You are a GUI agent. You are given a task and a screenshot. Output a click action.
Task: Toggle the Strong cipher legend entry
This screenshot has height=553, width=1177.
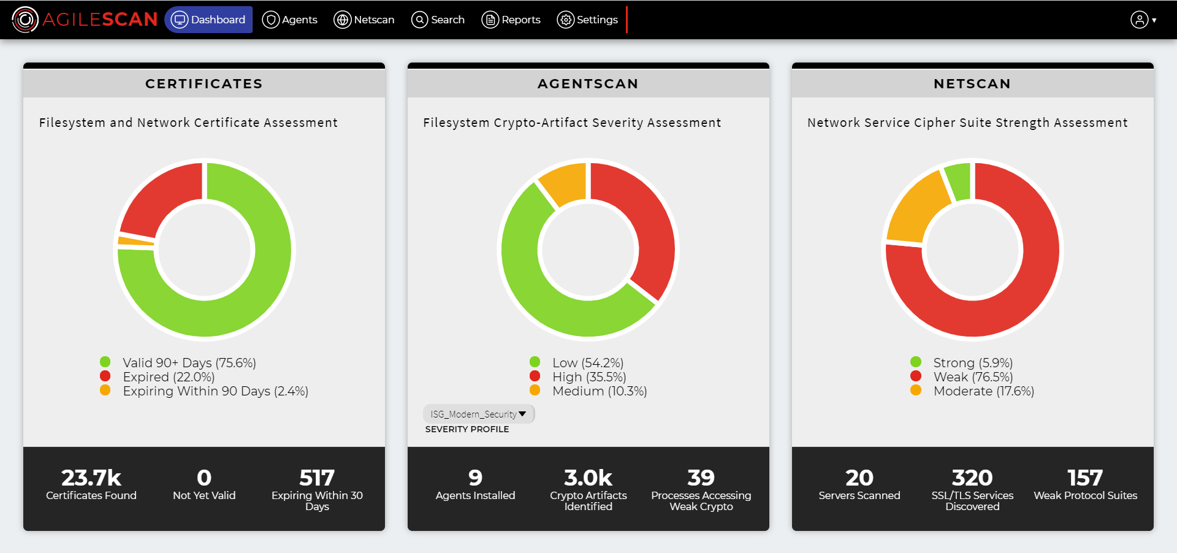click(x=972, y=363)
